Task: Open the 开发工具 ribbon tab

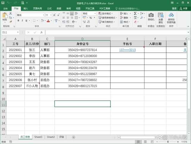Action: (90, 8)
